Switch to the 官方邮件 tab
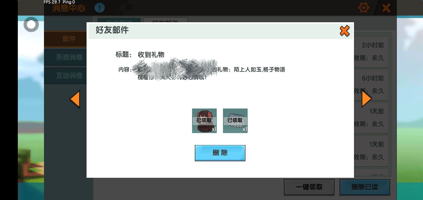The width and height of the screenshot is (423, 200). [x=119, y=20]
